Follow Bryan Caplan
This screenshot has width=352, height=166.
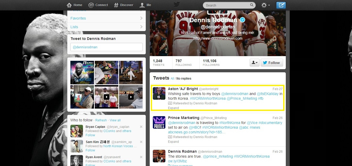[90, 135]
